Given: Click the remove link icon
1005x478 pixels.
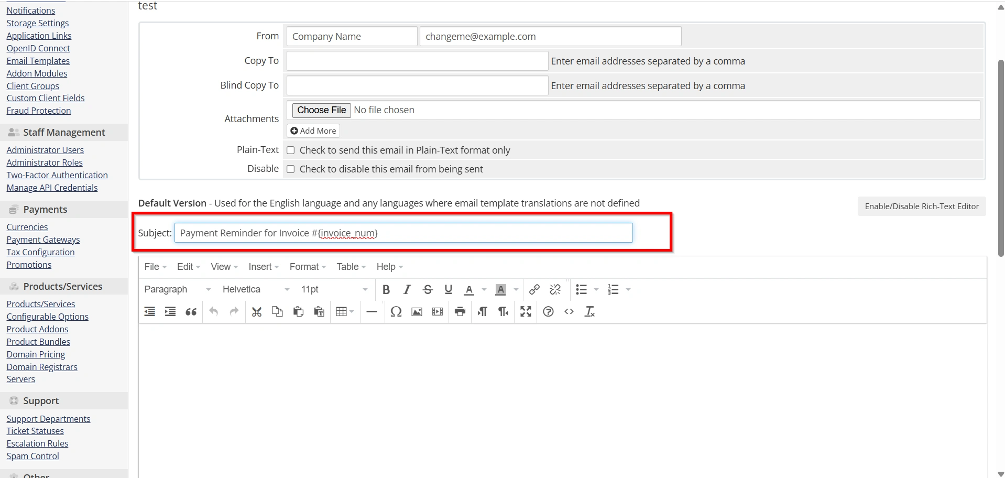Looking at the screenshot, I should 555,289.
